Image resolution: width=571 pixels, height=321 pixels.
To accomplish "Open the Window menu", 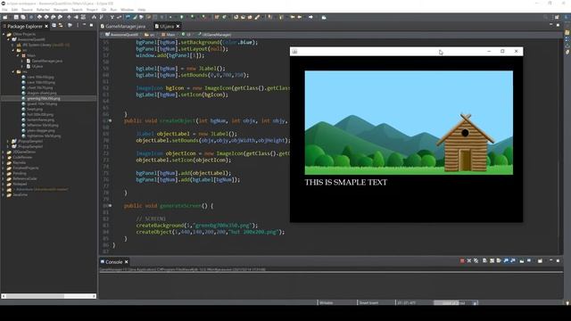I will tap(127, 10).
